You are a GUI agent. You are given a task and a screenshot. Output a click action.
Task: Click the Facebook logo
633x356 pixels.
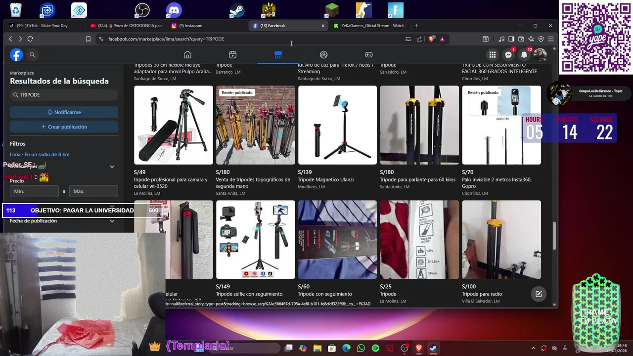pos(16,55)
